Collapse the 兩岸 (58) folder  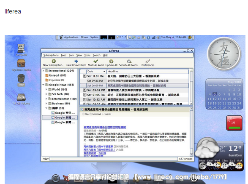(x=46, y=108)
